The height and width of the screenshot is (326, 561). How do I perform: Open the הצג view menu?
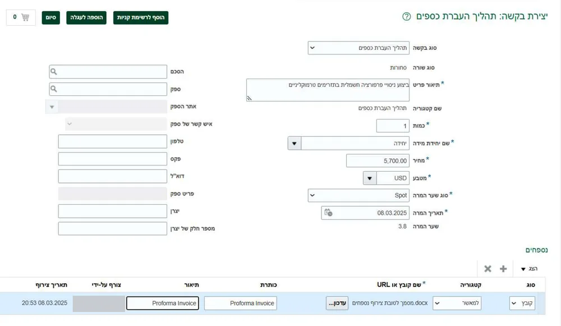529,269
